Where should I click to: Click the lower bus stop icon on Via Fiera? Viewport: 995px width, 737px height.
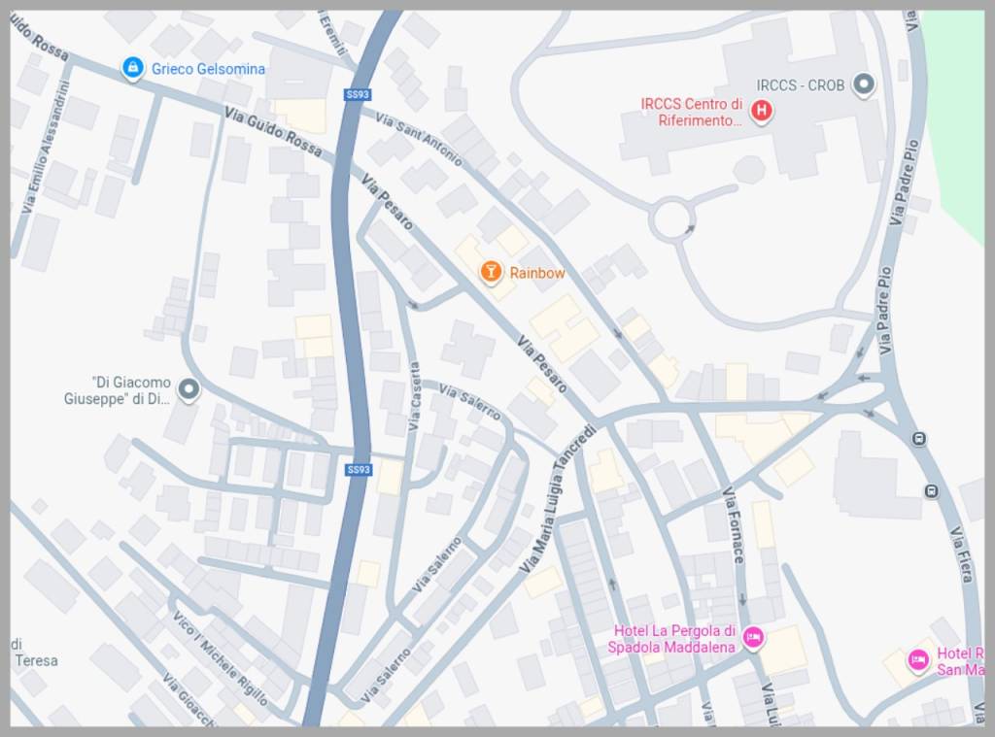pyautogui.click(x=931, y=490)
